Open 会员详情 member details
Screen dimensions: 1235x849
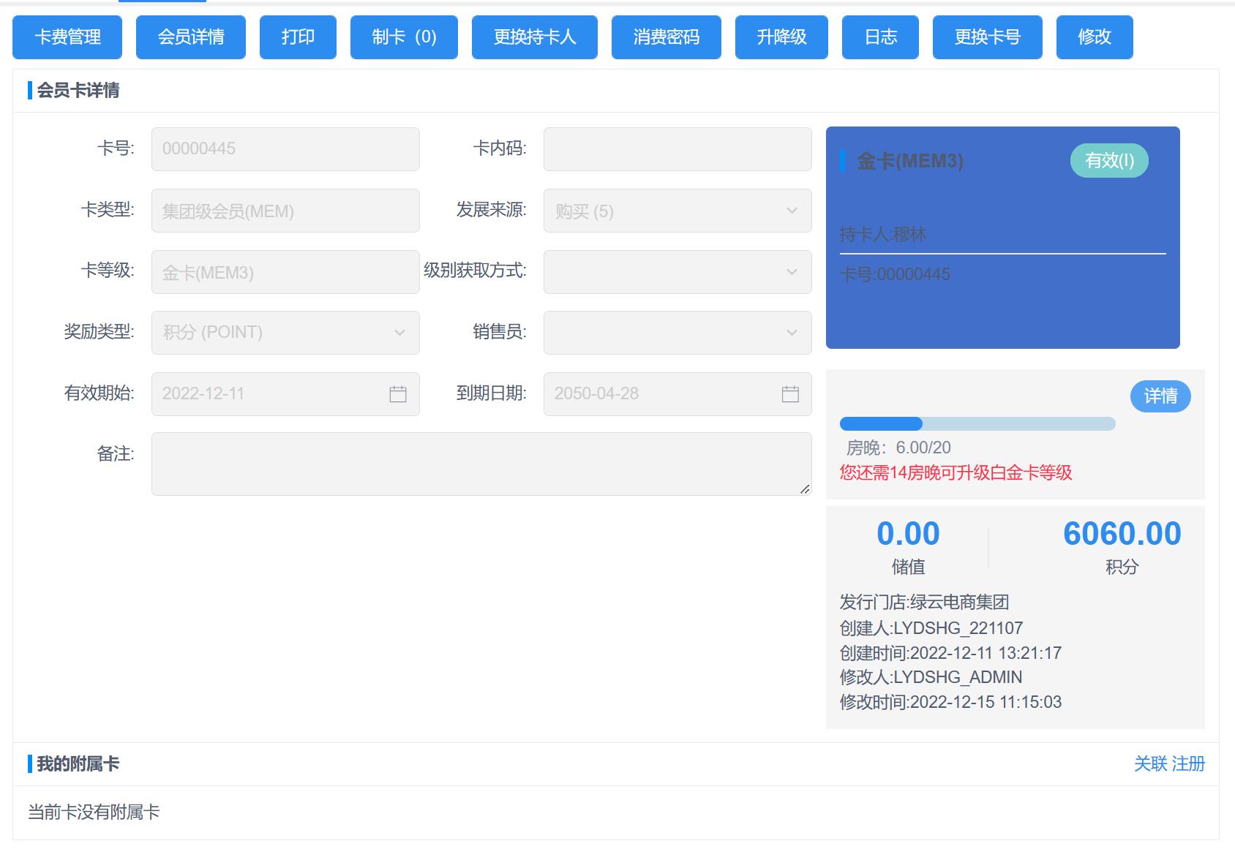[191, 37]
